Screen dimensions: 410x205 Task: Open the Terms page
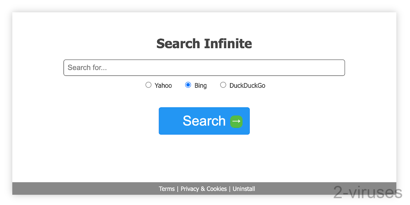click(x=167, y=189)
